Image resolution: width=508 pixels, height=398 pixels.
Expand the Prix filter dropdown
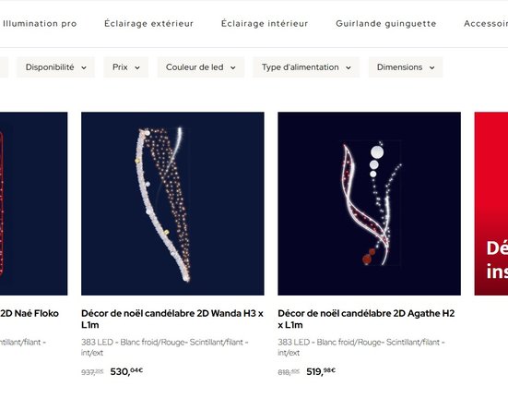[125, 67]
